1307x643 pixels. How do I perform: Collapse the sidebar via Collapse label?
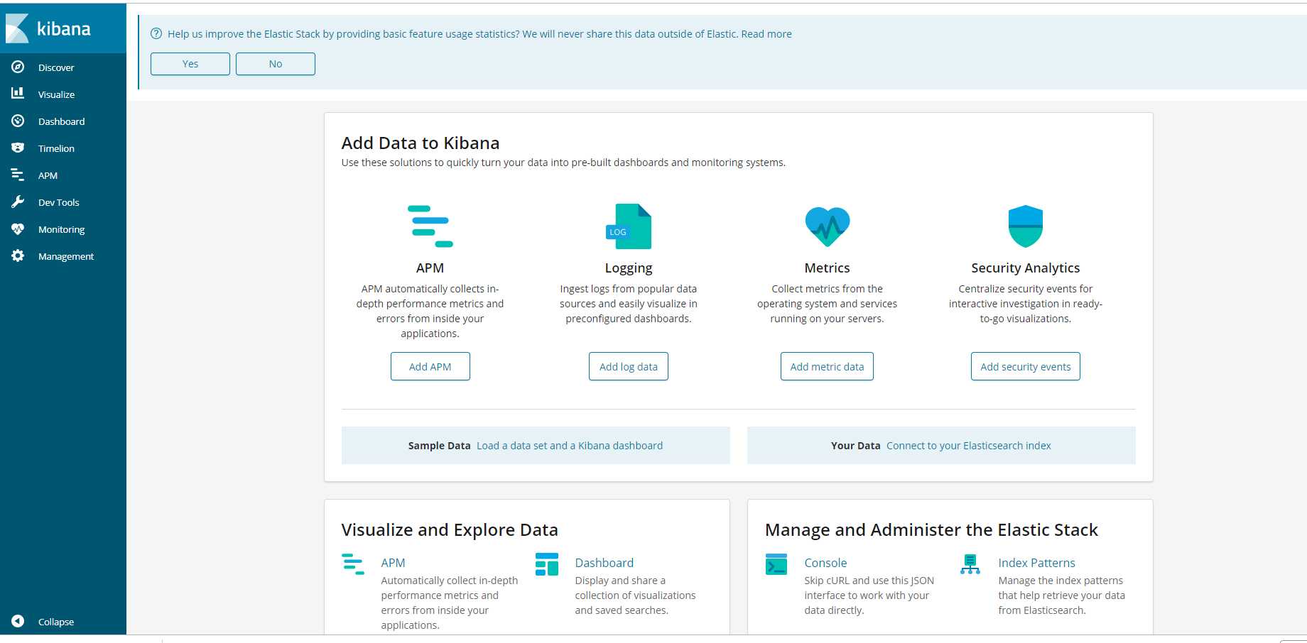coord(56,622)
